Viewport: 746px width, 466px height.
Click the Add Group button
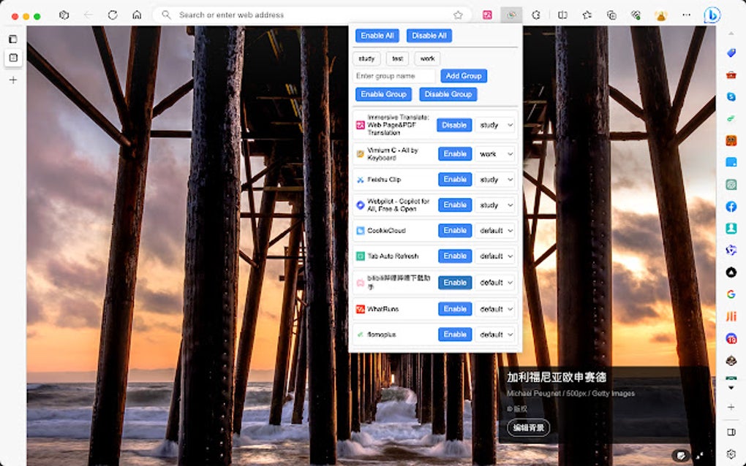coord(464,75)
